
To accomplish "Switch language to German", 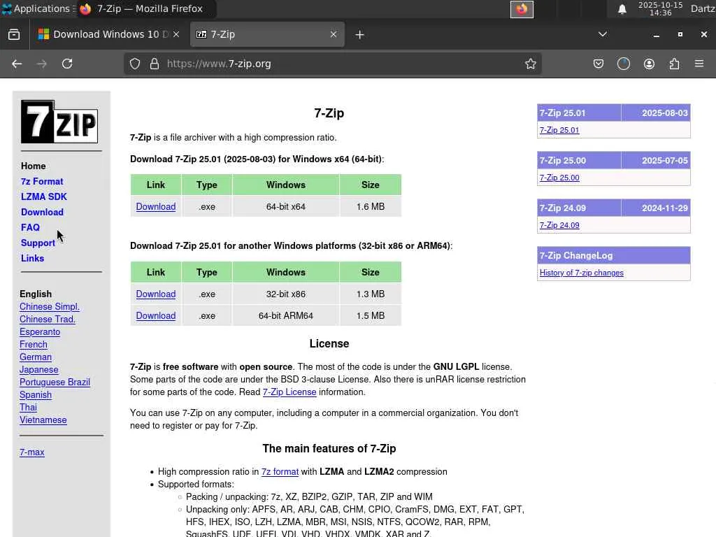I will pos(36,357).
